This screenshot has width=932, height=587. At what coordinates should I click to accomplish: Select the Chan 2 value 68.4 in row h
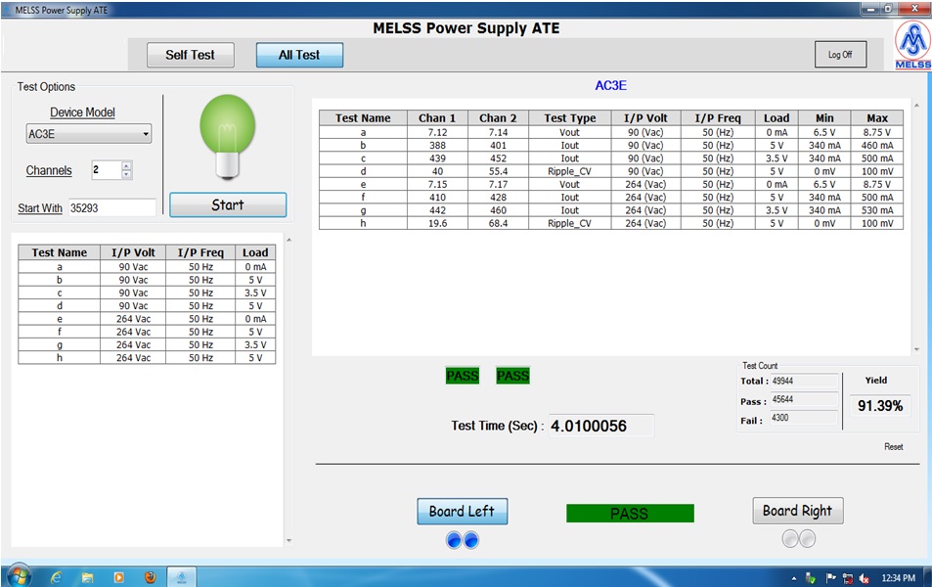pyautogui.click(x=498, y=224)
